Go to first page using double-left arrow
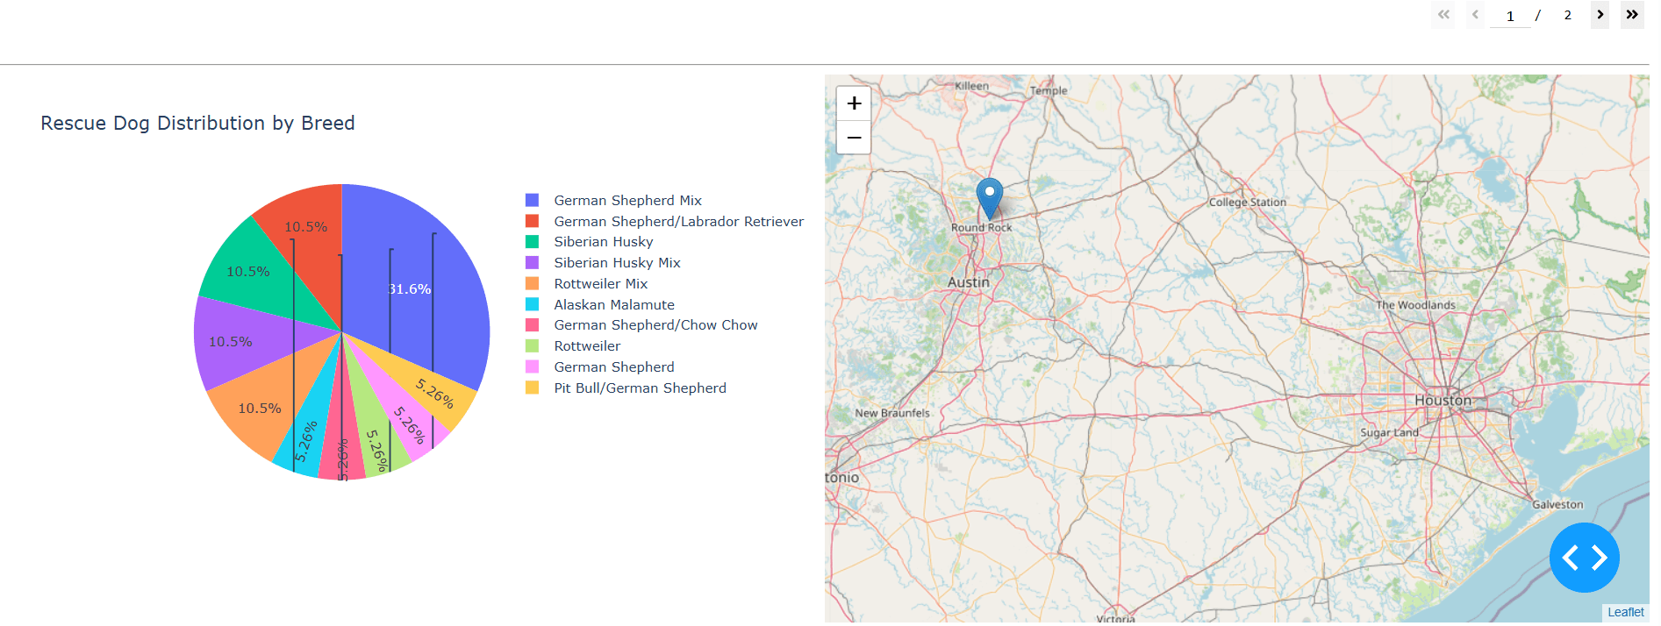Viewport: 1661px width, 626px height. click(x=1443, y=15)
